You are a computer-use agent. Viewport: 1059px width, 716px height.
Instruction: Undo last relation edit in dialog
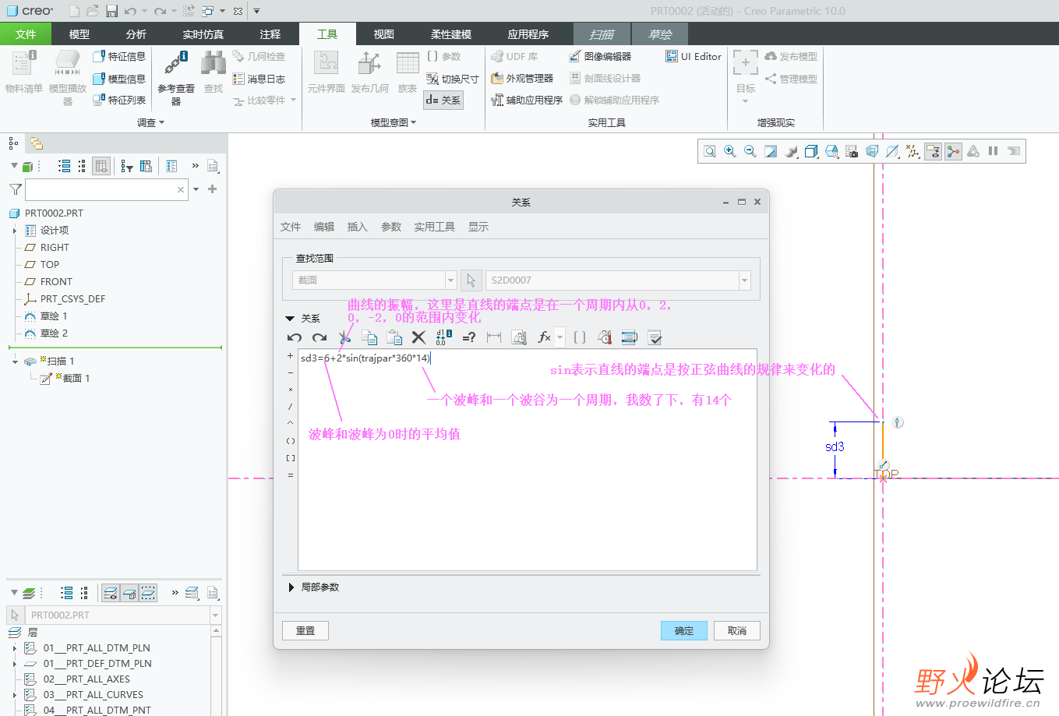pyautogui.click(x=295, y=337)
